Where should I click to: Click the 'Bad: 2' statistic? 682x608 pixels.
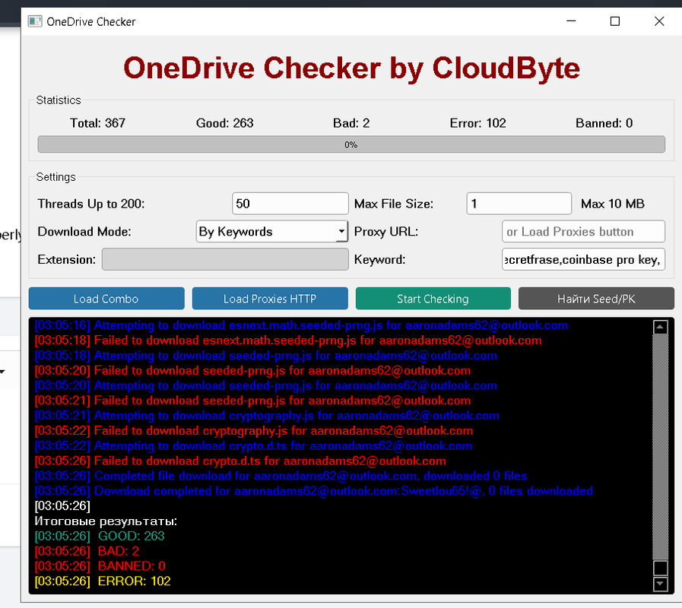[x=351, y=123]
